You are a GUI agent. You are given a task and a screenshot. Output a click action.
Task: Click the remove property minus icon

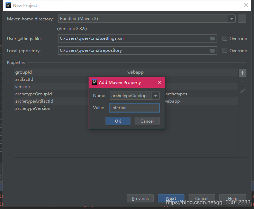[x=243, y=82]
